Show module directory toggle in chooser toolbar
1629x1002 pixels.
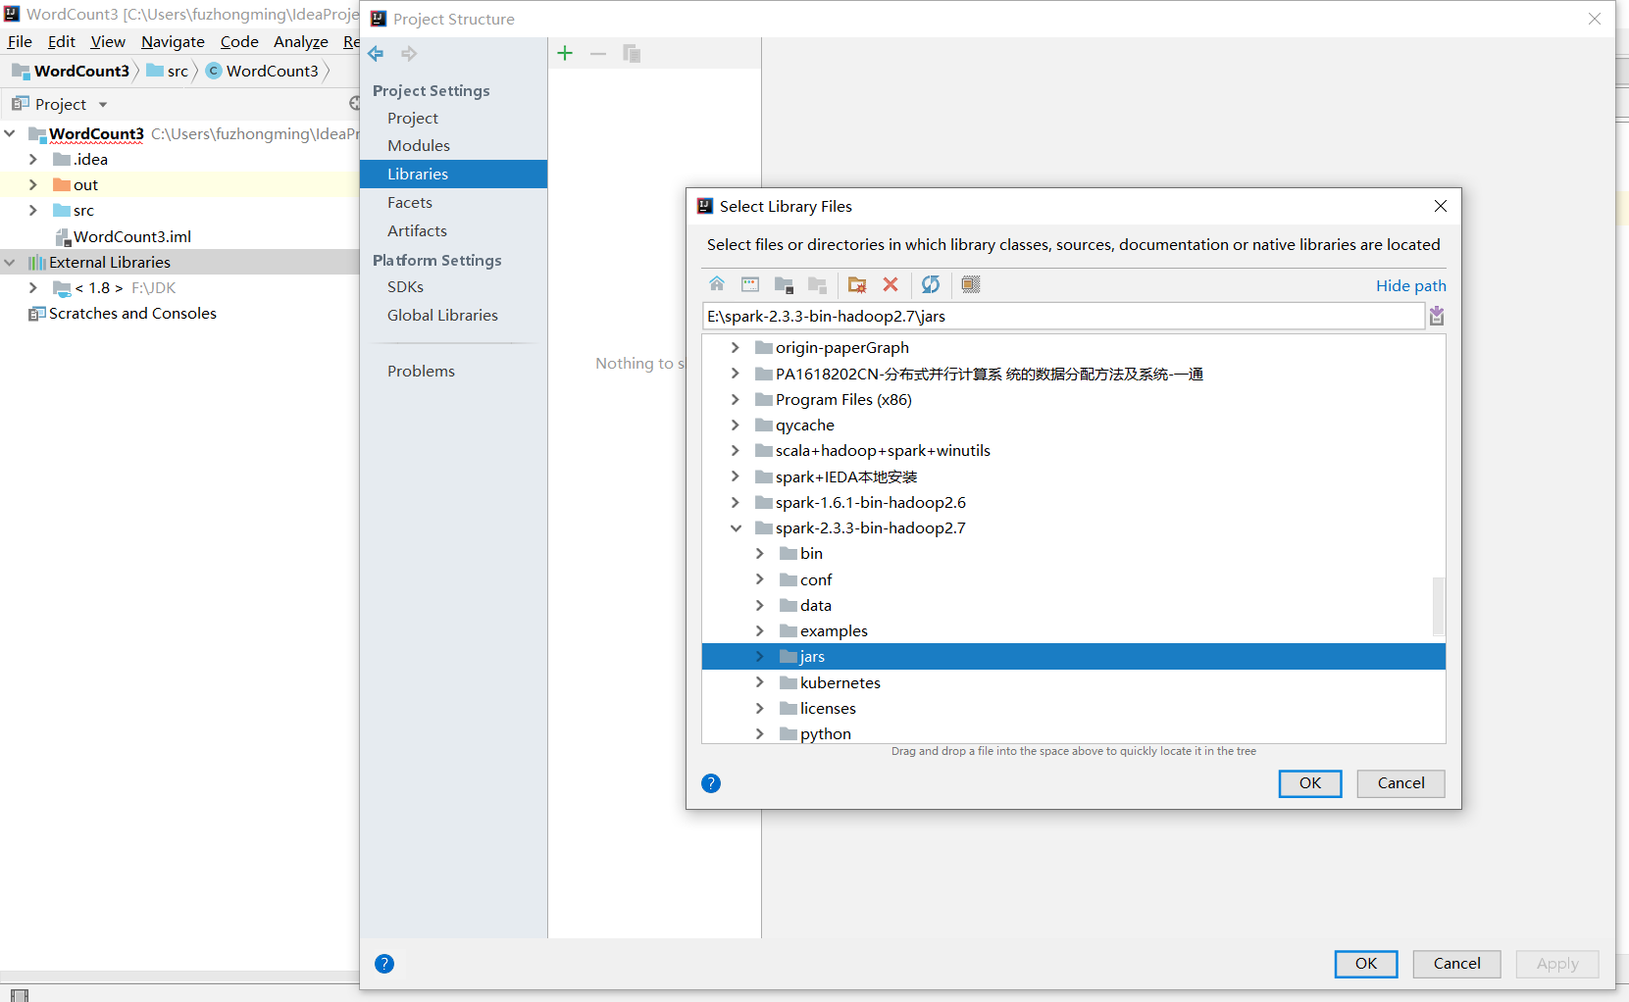(x=784, y=284)
